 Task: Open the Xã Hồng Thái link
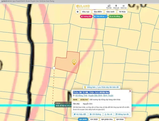click(81, 96)
